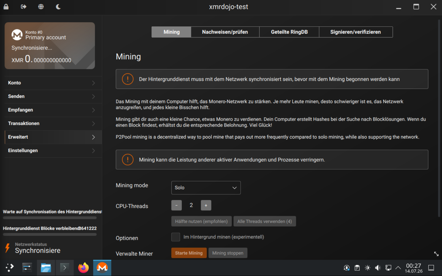Click Hälfte nutzen (empfohlen) button

tap(201, 221)
